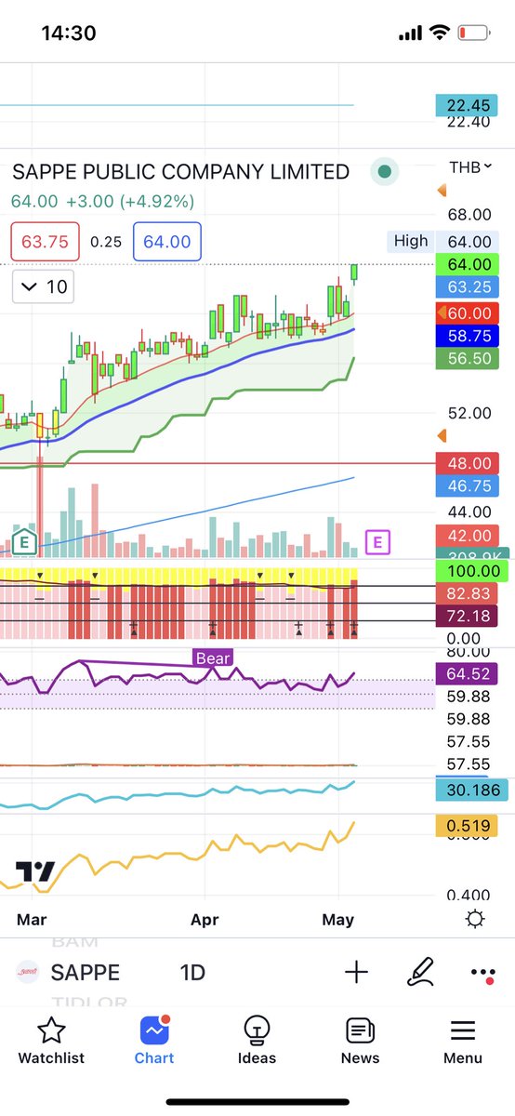Tap the green E earnings marker
Viewport: 515px width, 1116px height.
(23, 542)
